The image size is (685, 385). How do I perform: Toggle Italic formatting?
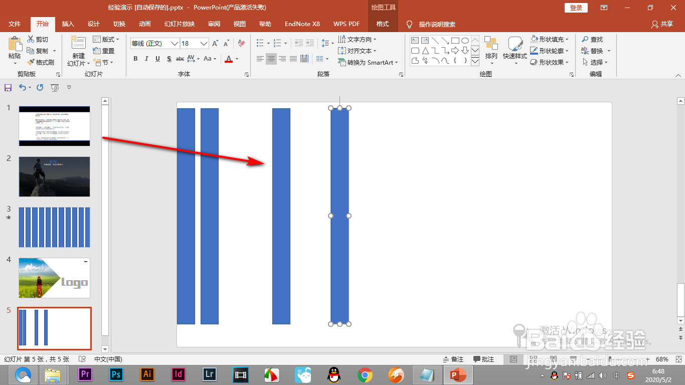click(146, 59)
